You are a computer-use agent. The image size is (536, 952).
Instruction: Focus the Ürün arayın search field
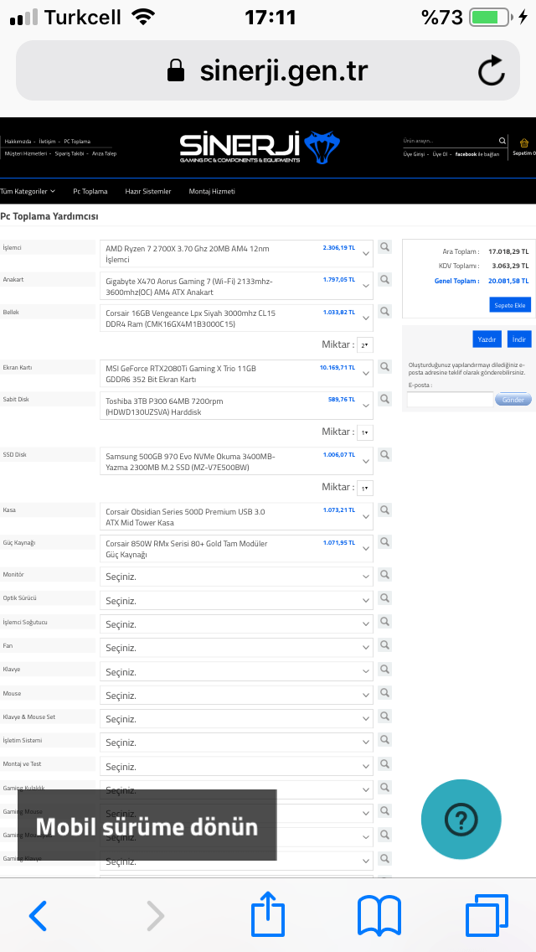coord(449,141)
